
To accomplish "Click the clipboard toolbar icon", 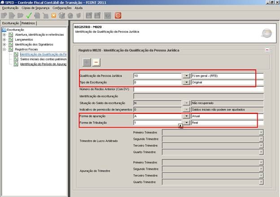I will click(x=62, y=16).
